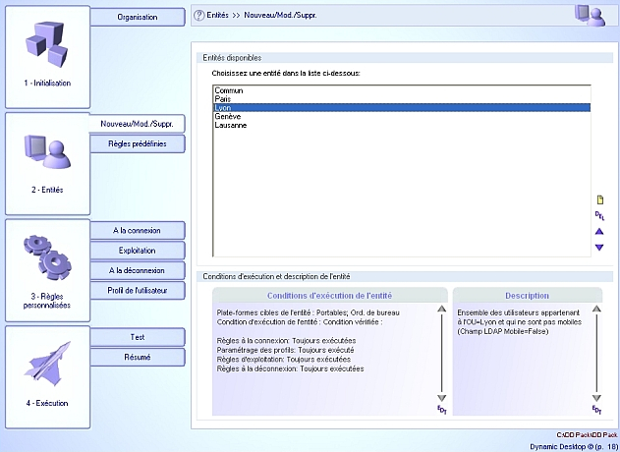Move entity up with up triangle
620x452 pixels.
pyautogui.click(x=599, y=231)
